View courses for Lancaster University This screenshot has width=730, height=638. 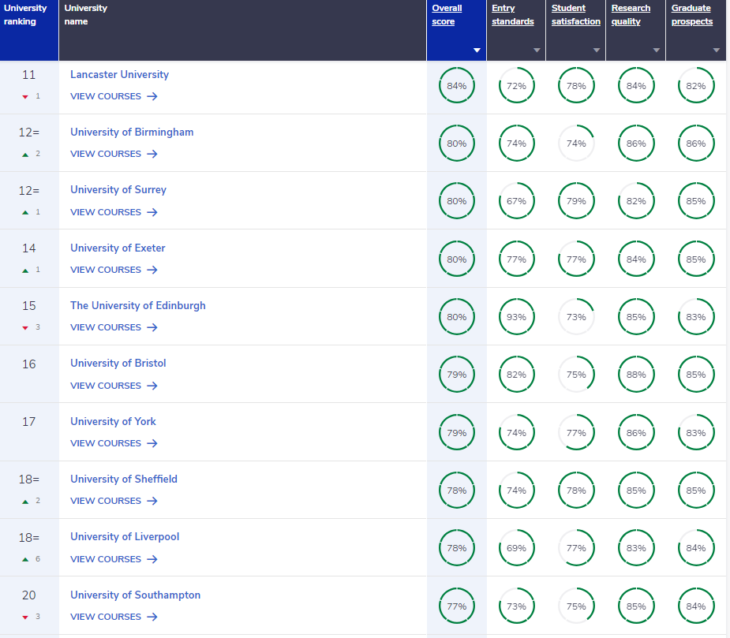(114, 96)
